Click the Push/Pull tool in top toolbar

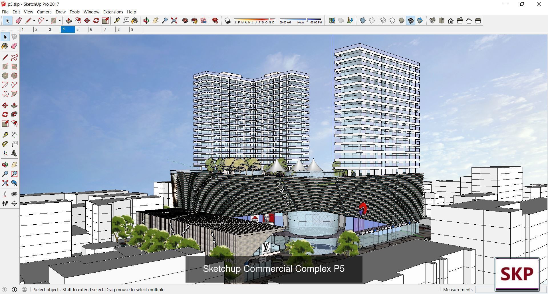click(68, 21)
